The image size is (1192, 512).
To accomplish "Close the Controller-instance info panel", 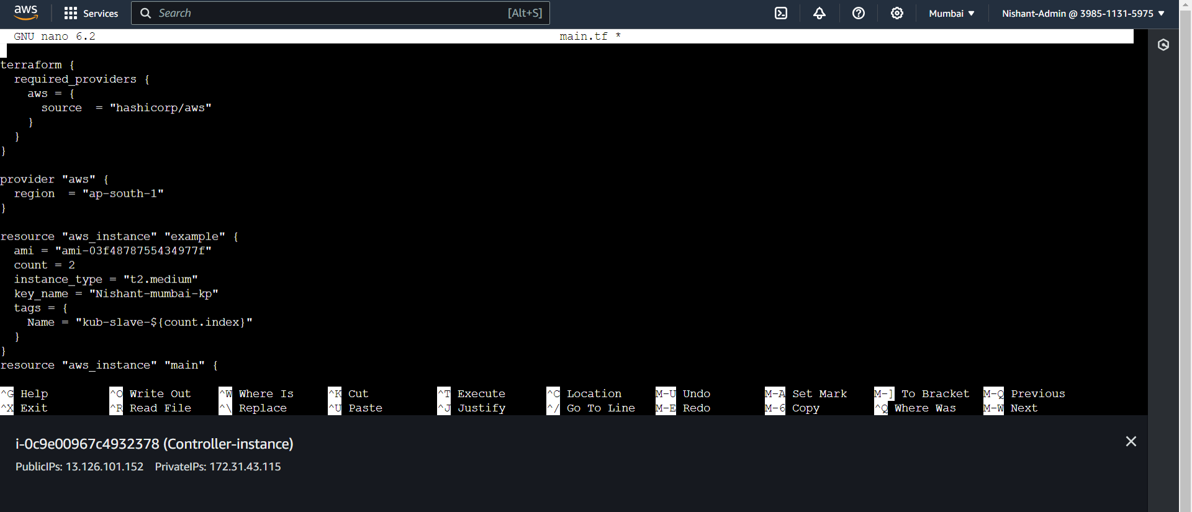I will pyautogui.click(x=1131, y=441).
